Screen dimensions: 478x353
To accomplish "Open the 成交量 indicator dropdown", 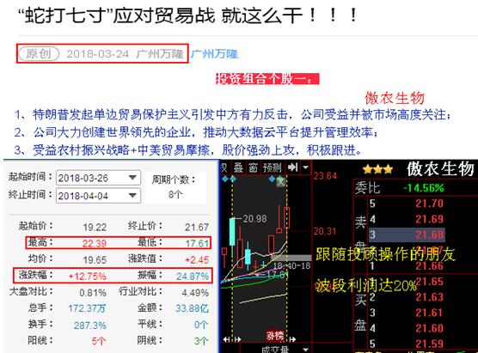I will tap(306, 349).
